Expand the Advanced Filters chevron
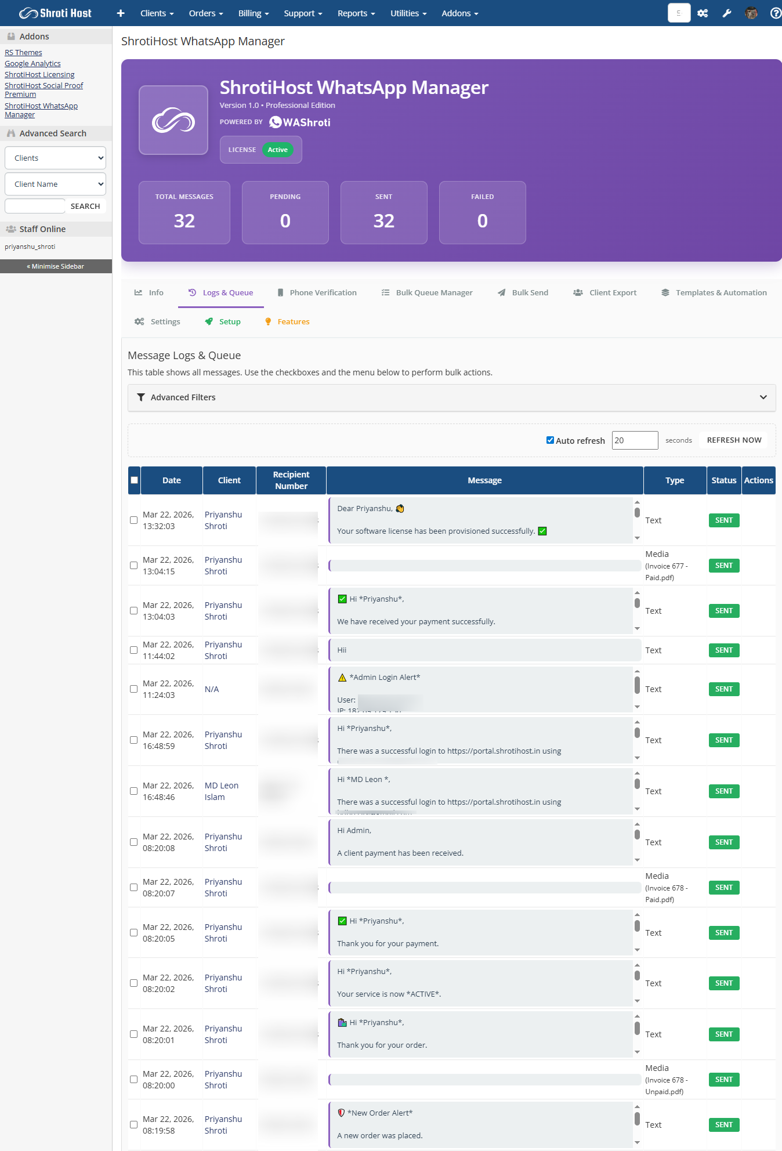The width and height of the screenshot is (782, 1151). [763, 397]
